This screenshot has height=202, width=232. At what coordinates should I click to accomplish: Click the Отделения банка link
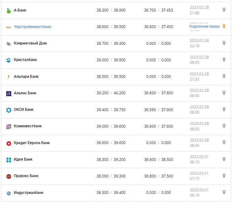tap(204, 26)
